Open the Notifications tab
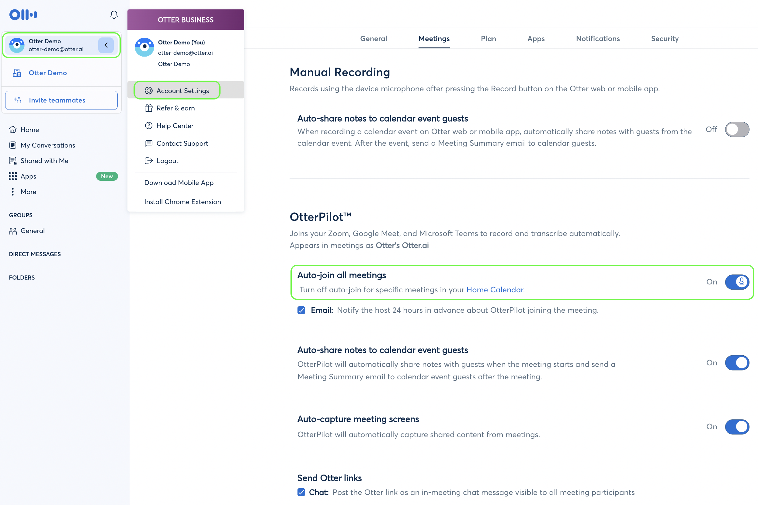The image size is (758, 505). pos(597,39)
